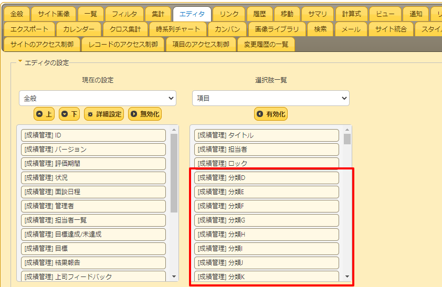Select [成績管理] 担当者一覧 item
442x287 pixels.
[x=93, y=220]
